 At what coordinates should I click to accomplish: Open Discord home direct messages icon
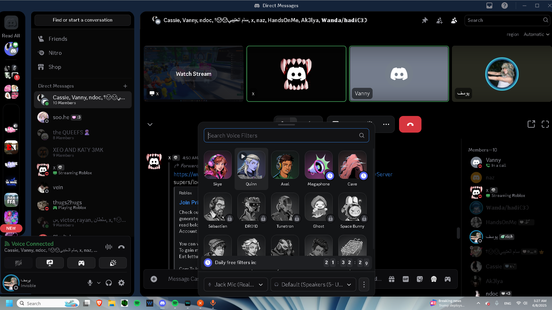[x=11, y=23]
